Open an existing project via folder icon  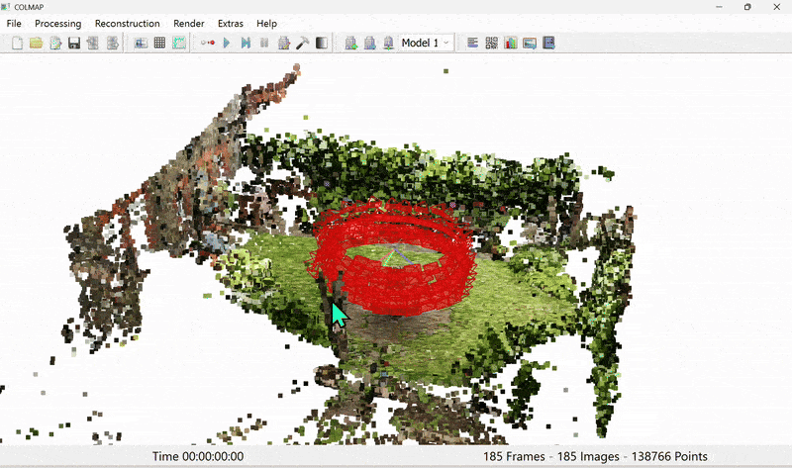coord(36,44)
